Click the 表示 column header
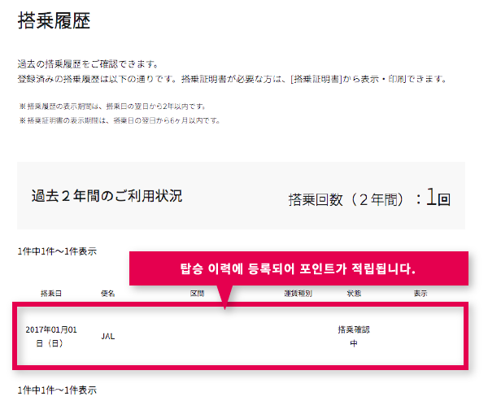The width and height of the screenshot is (488, 401). (420, 294)
